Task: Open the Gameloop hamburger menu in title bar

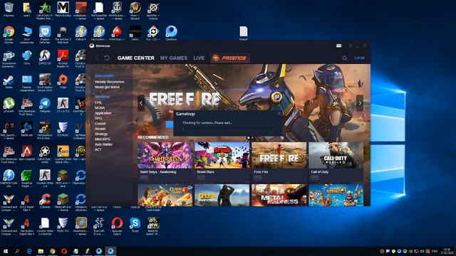Action: [351, 46]
